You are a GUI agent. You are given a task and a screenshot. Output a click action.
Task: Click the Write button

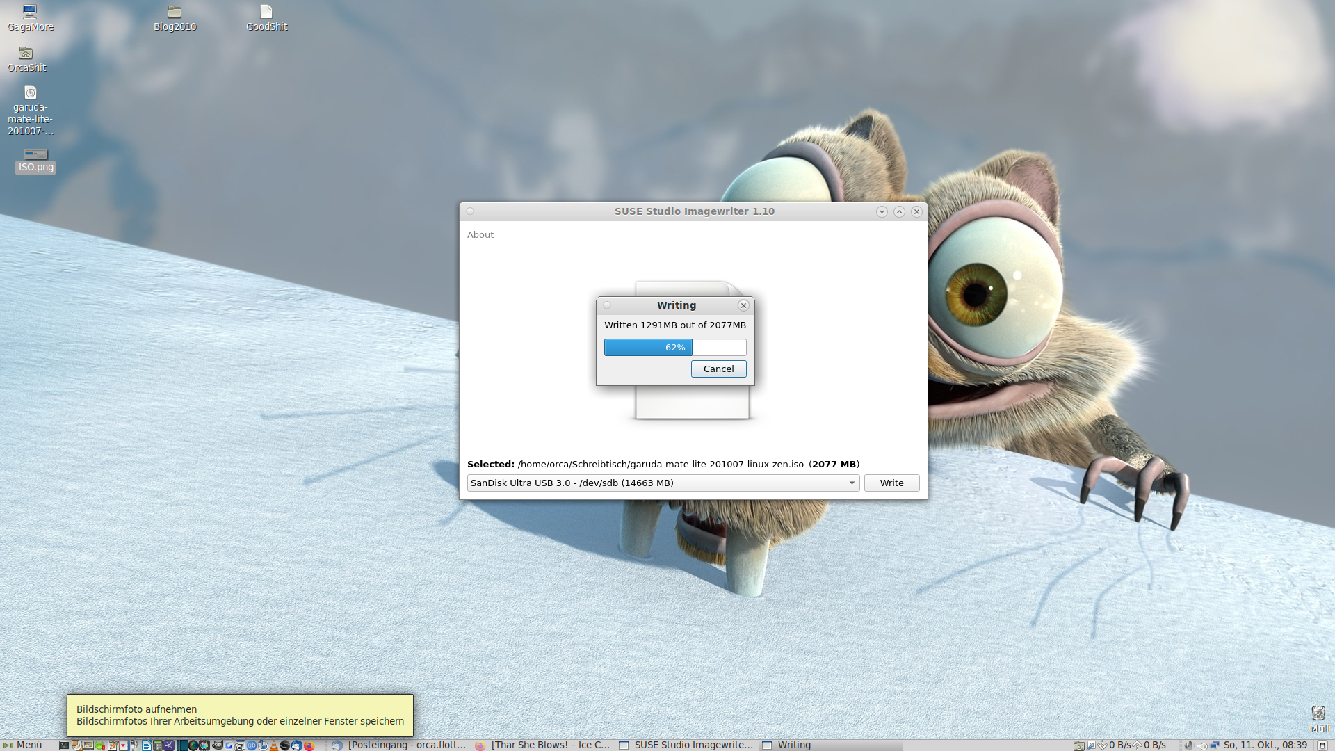coord(891,483)
